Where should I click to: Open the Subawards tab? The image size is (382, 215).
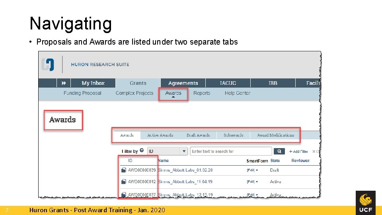click(234, 135)
